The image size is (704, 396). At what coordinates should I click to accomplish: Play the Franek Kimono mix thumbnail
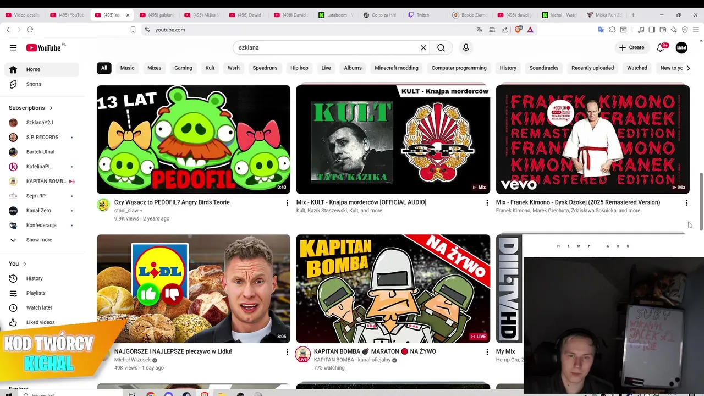coord(592,139)
